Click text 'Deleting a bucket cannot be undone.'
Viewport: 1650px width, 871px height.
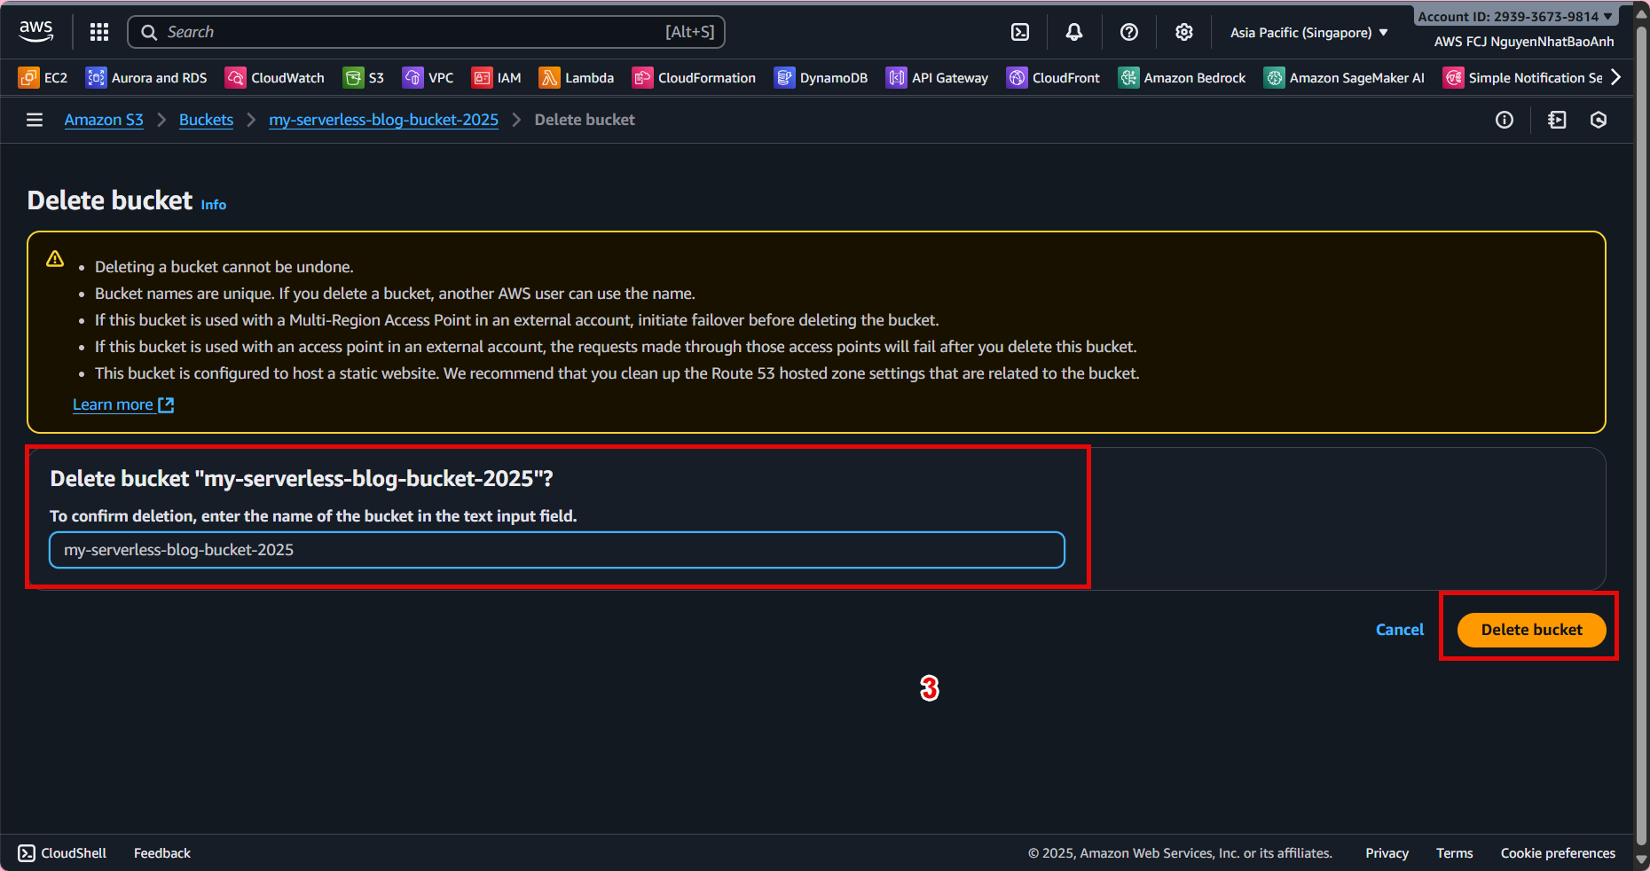(224, 267)
